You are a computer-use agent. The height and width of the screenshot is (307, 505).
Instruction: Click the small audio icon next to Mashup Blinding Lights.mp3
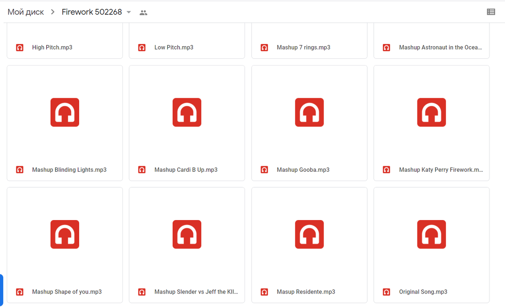19,170
